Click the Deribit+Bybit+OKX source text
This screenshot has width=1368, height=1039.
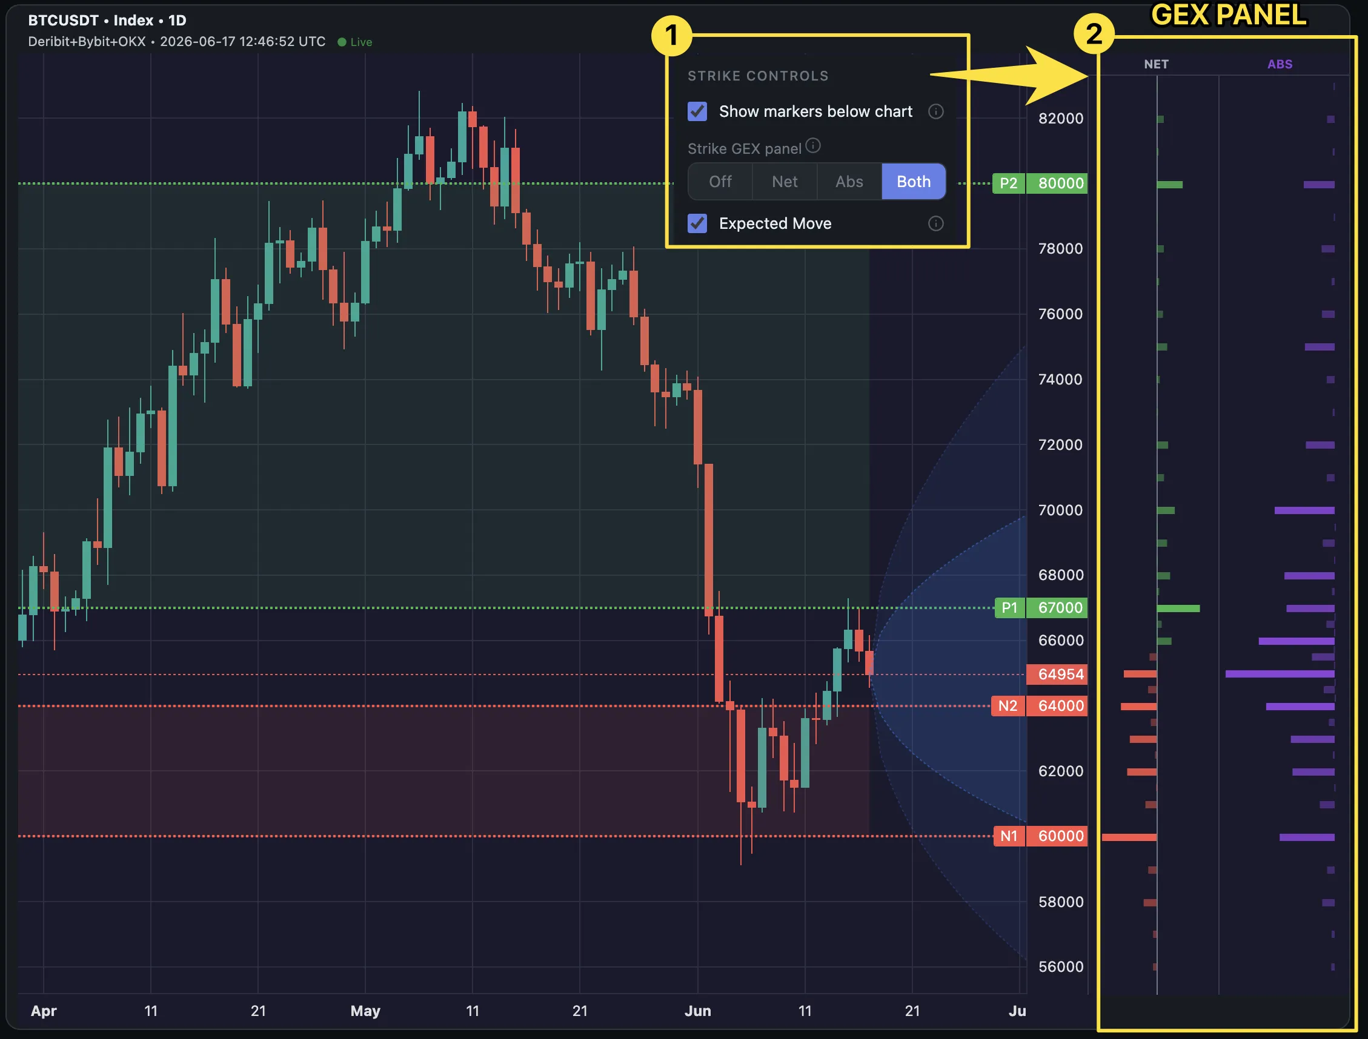coord(87,41)
